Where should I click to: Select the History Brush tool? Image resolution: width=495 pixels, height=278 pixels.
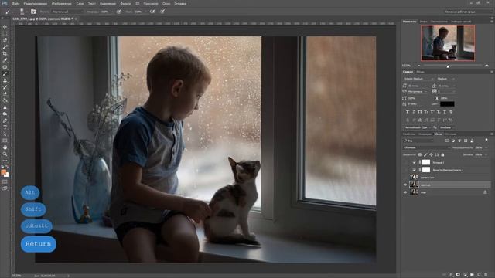click(5, 87)
